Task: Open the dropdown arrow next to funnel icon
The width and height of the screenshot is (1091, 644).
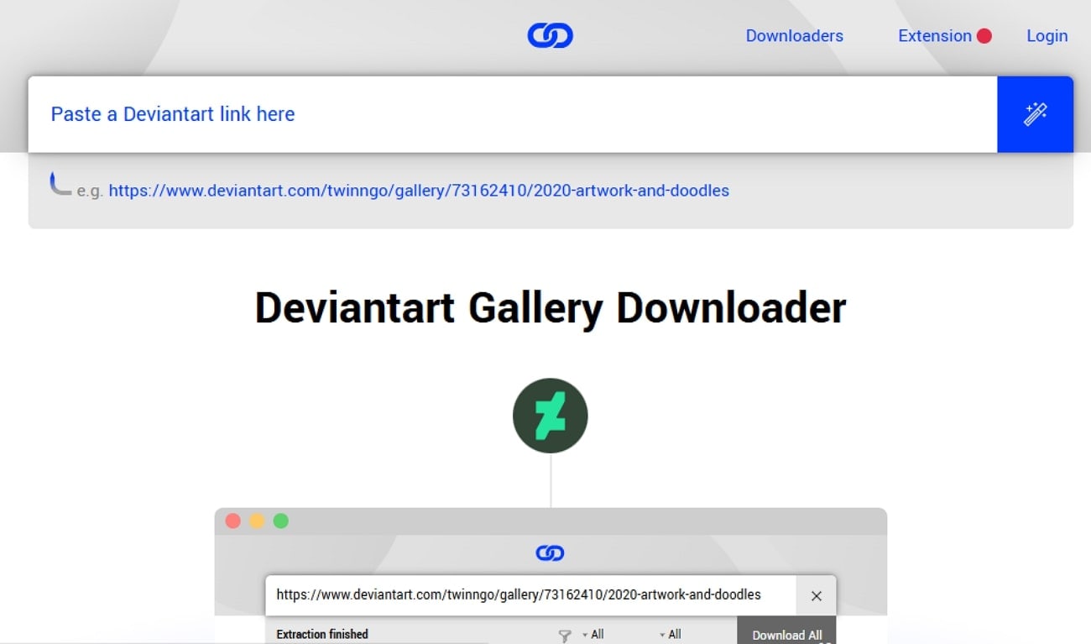Action: click(584, 633)
